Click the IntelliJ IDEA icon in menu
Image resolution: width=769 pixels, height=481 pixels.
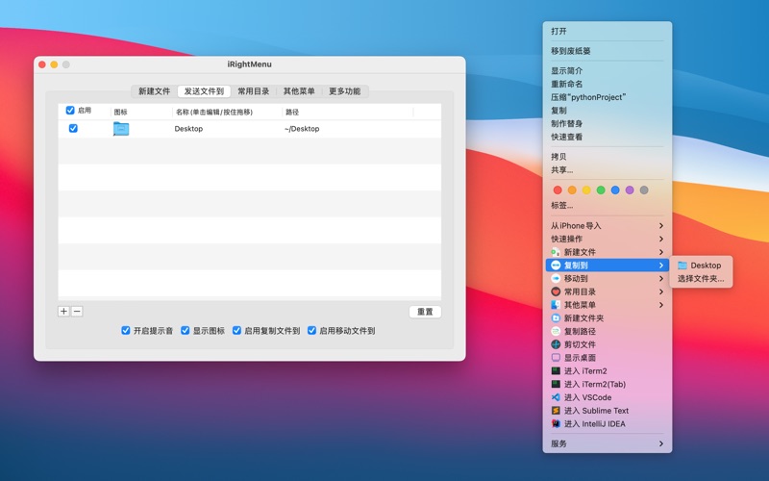click(556, 424)
